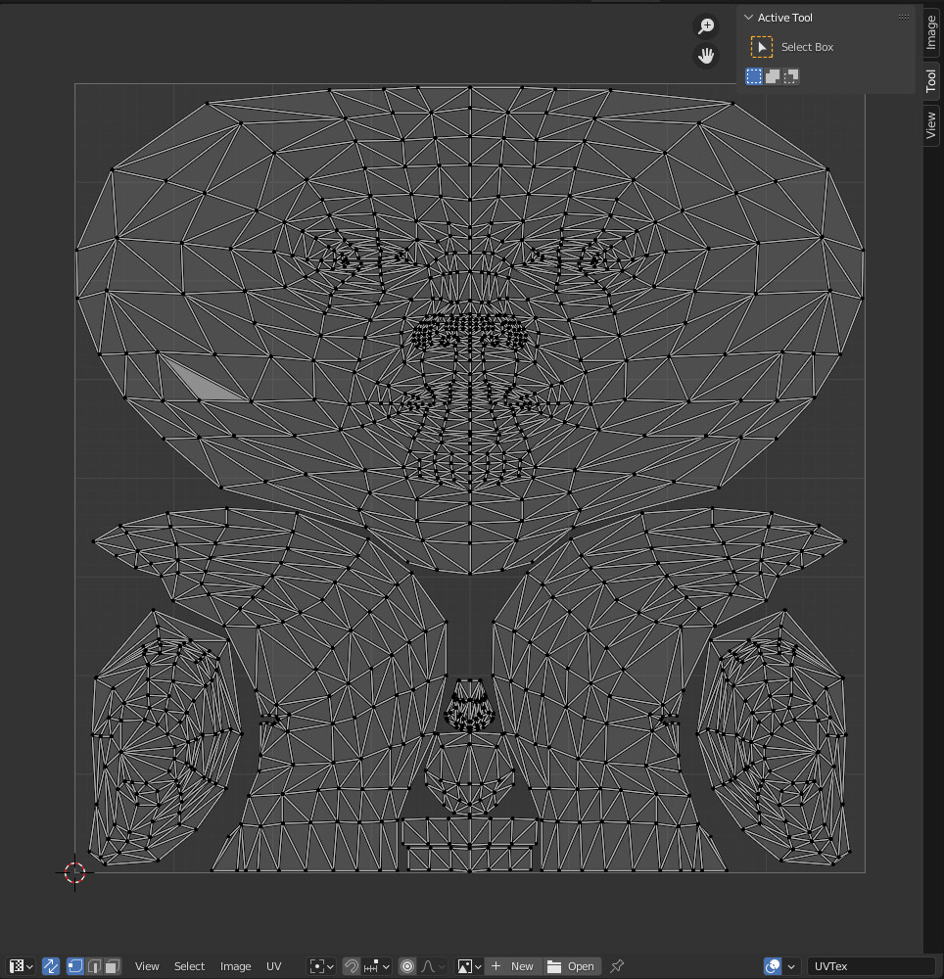Click the New image button
The height and width of the screenshot is (979, 944).
pyautogui.click(x=513, y=966)
